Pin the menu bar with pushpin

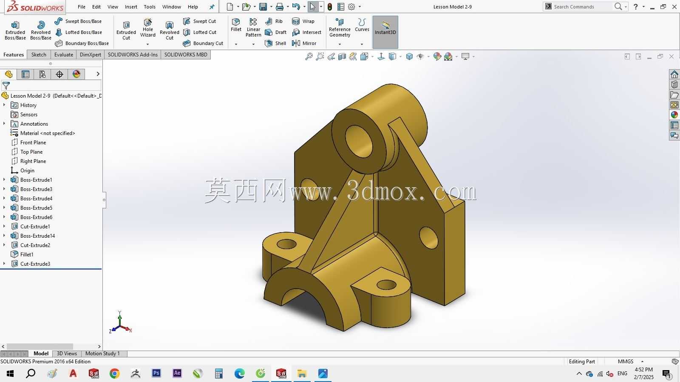pyautogui.click(x=212, y=7)
